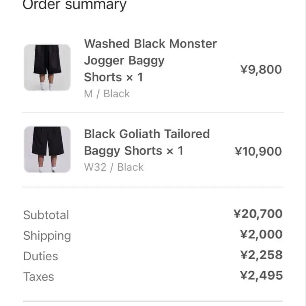Click the Duties label

[x=41, y=256]
